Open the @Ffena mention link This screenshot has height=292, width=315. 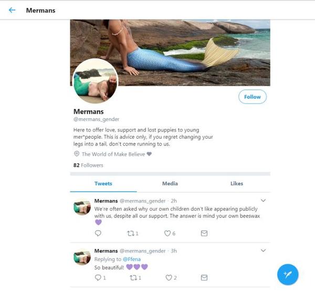[x=129, y=259]
